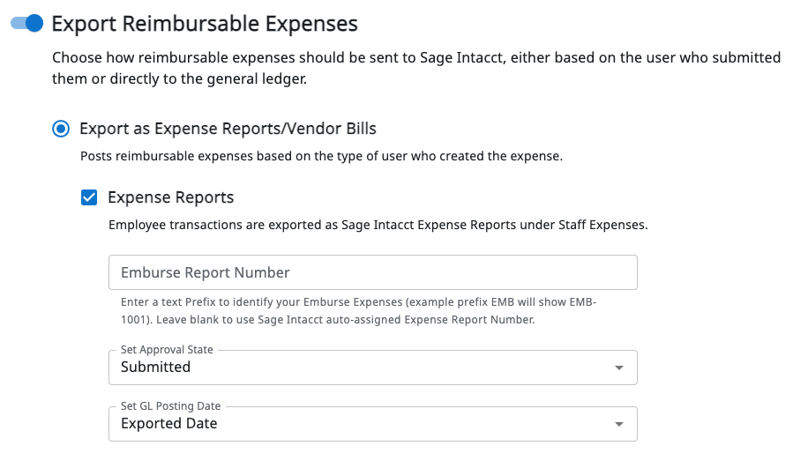Select Export as Expense Reports/Vendor Bills radio

coord(60,130)
